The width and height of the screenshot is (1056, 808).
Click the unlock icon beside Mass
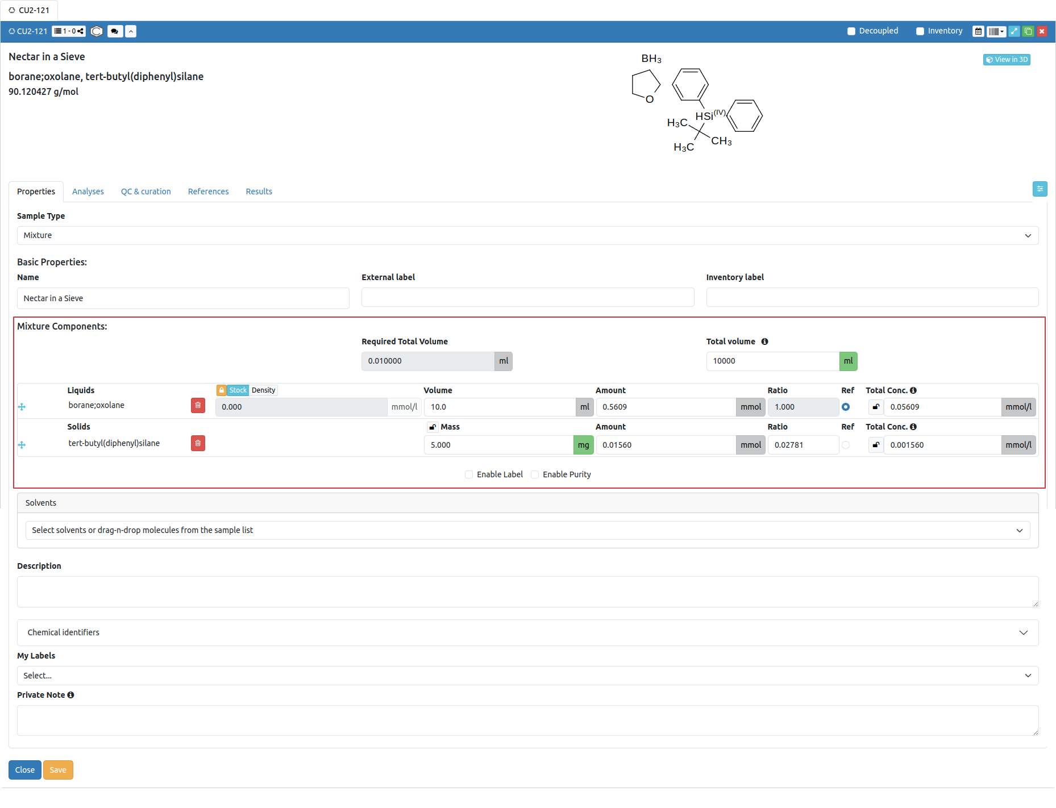pyautogui.click(x=433, y=427)
